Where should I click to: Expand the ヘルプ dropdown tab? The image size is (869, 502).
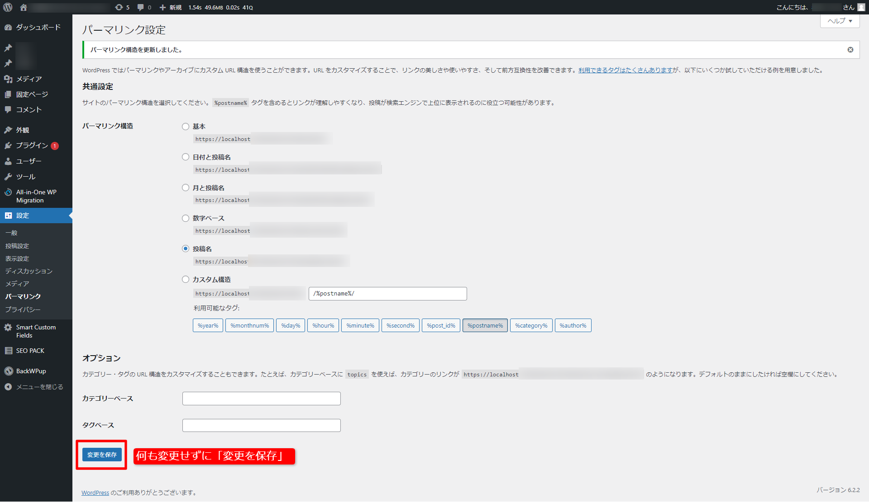840,21
